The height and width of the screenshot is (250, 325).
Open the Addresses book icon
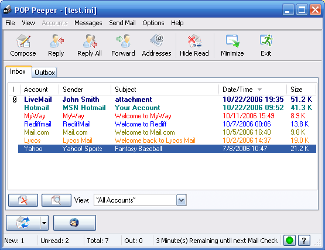157,40
